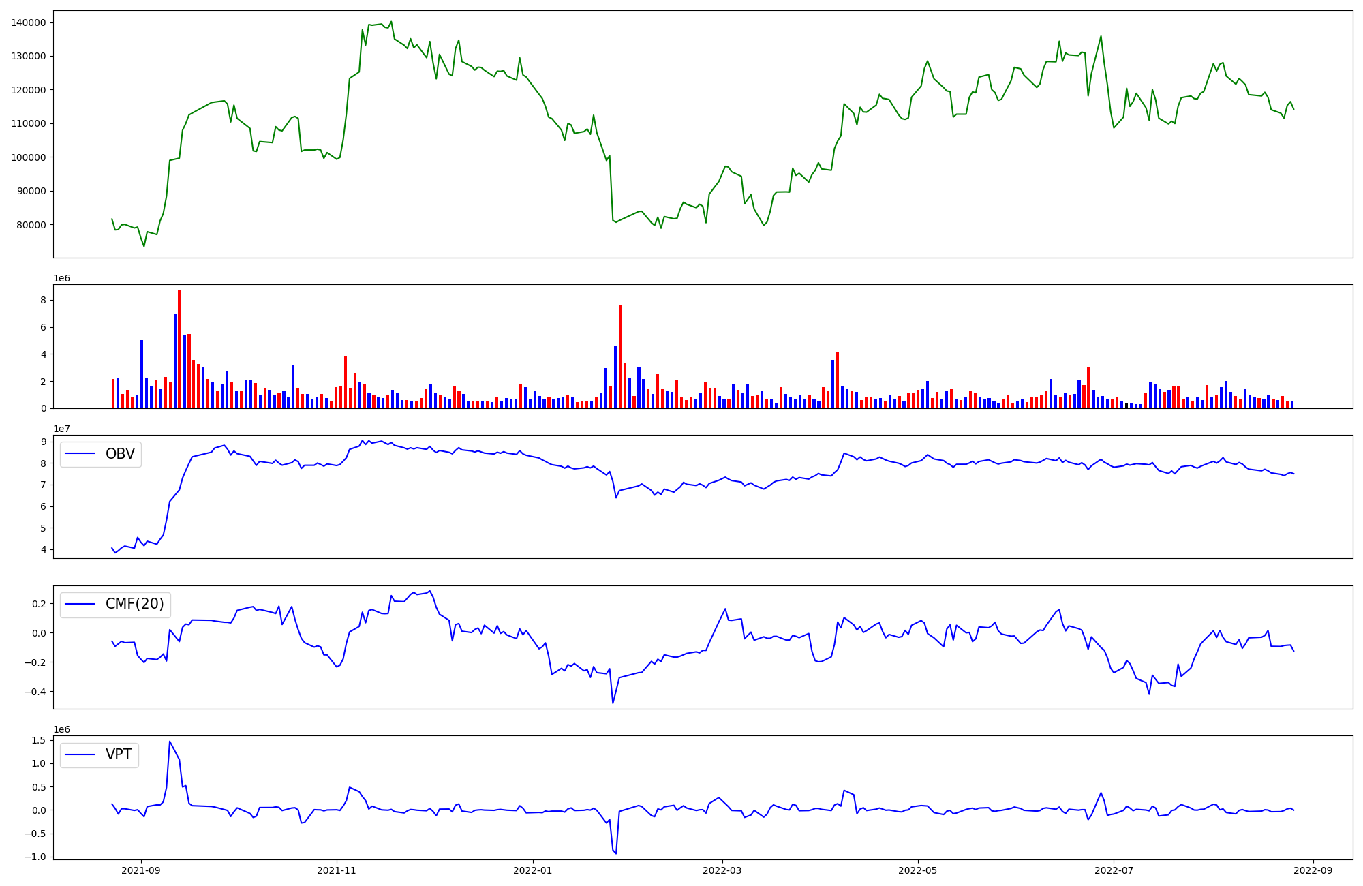Click the 1.5 tick on VPT axis

[38, 740]
